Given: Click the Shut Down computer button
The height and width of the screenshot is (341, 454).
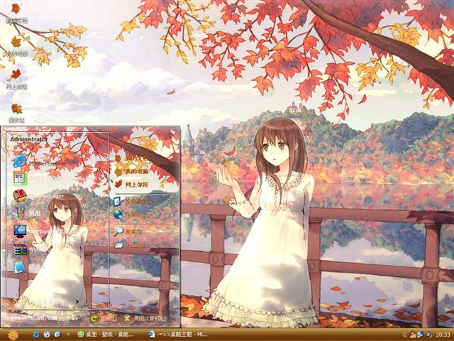Looking at the screenshot, I should click(x=145, y=318).
